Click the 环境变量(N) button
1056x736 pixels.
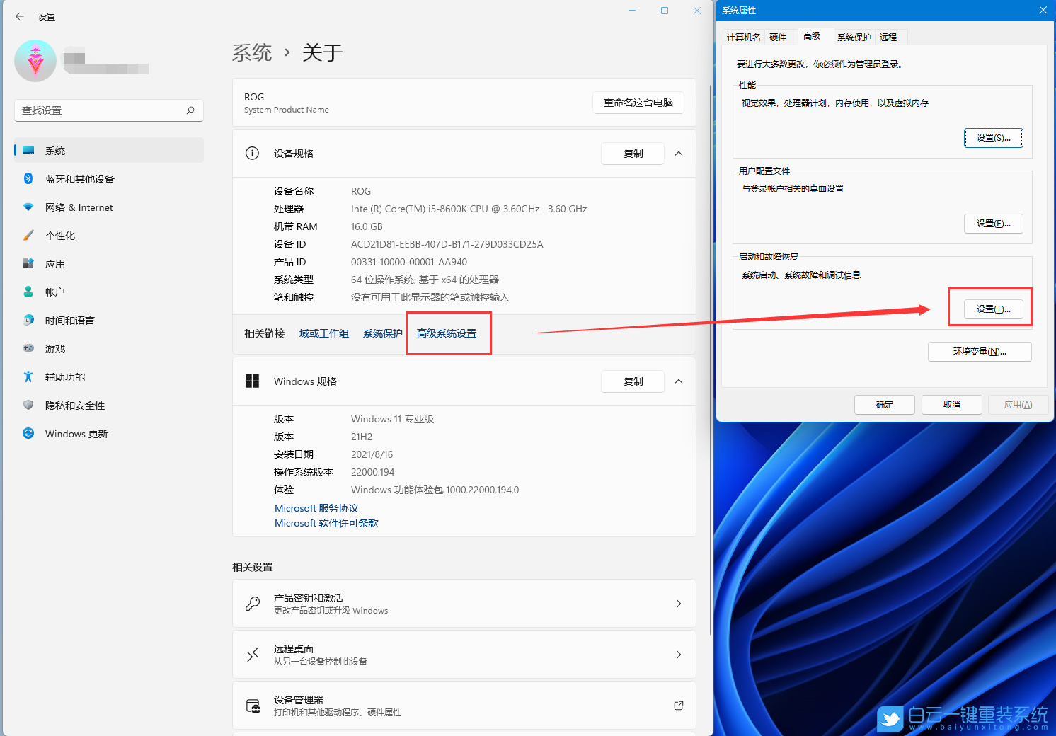click(980, 351)
